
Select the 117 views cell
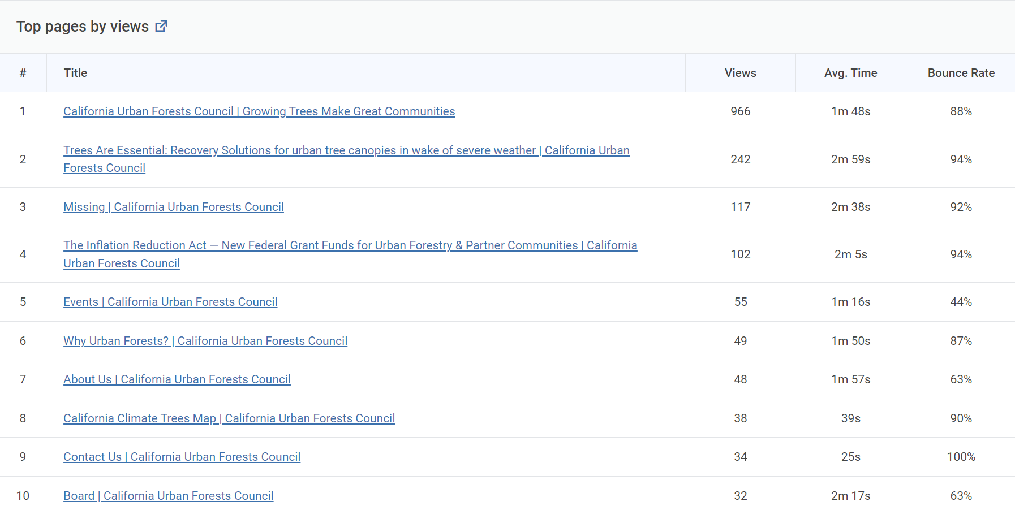[x=741, y=207]
